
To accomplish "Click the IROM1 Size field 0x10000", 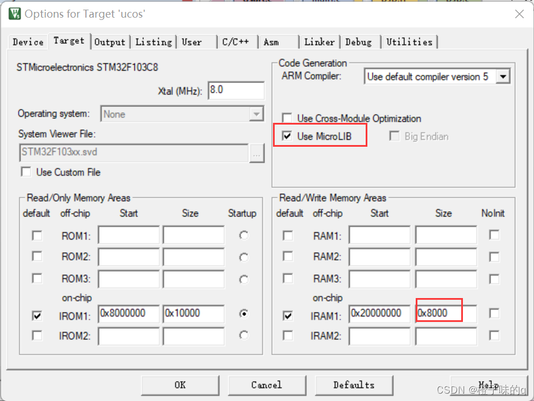I will coord(193,314).
